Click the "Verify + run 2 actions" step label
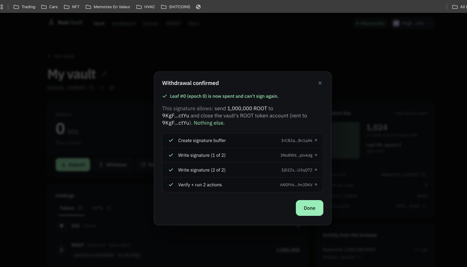 tap(200, 185)
